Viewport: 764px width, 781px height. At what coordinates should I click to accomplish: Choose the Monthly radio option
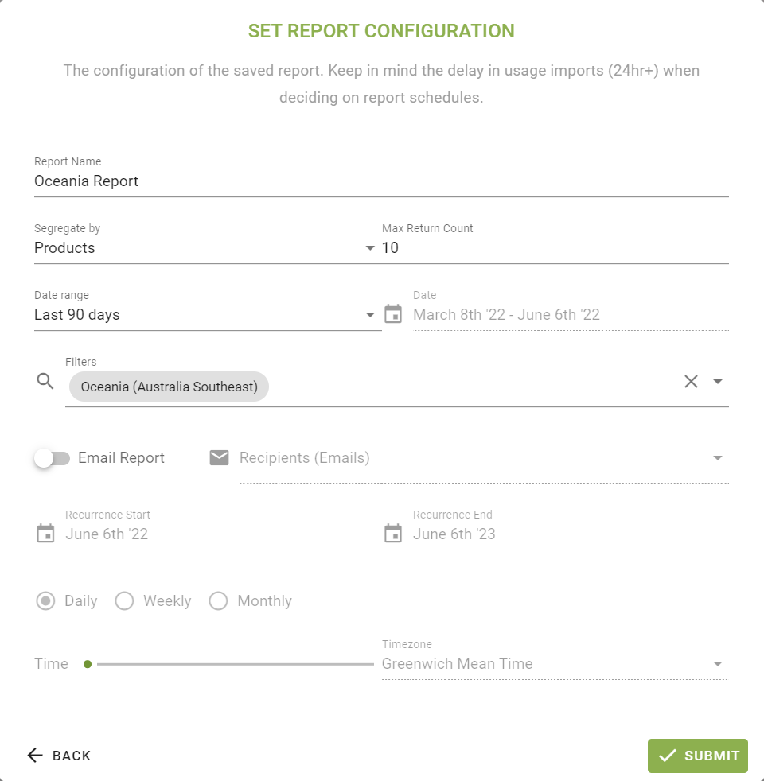[x=218, y=601]
